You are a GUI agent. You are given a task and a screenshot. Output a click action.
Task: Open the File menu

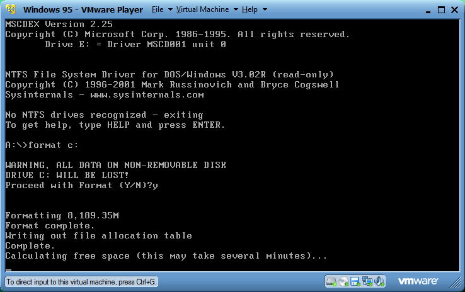(x=158, y=9)
